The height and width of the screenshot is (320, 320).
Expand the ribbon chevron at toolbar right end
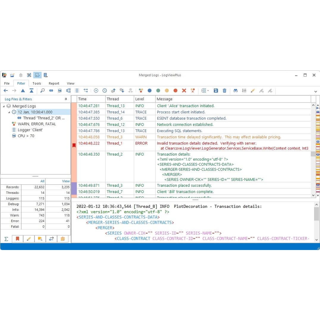(315, 92)
